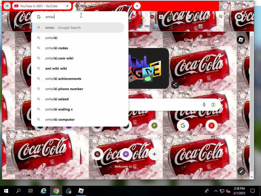Open the Action Center notifications
The image size is (261, 196).
[253, 191]
